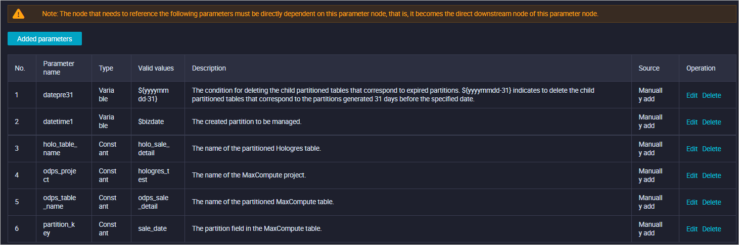Click the Valid values column header

156,68
